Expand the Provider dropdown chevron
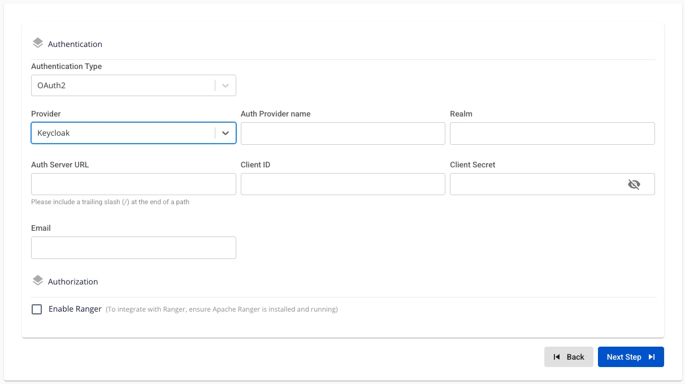 (x=226, y=133)
